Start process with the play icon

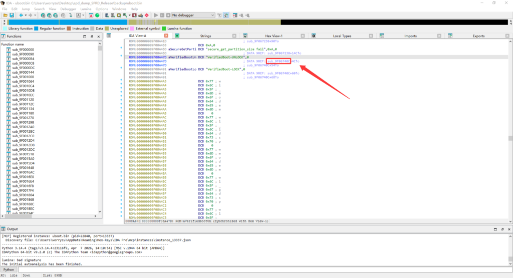point(156,16)
